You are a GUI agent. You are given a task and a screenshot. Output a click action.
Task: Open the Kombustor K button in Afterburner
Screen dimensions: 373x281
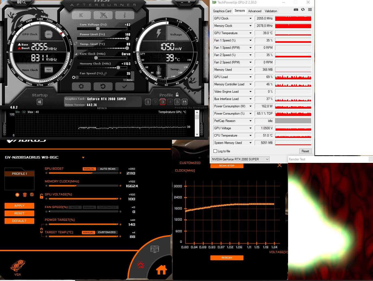click(x=81, y=15)
